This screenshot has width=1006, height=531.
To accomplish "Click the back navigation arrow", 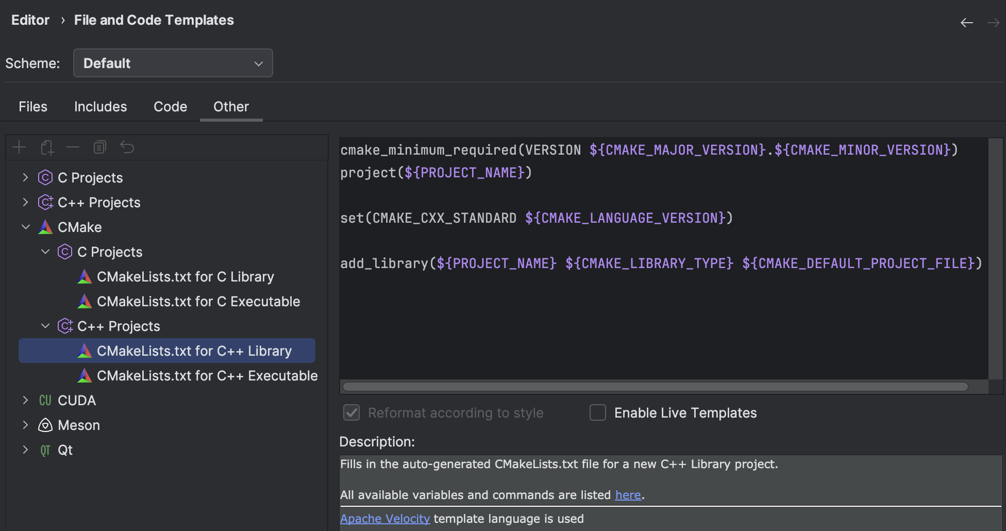I will click(966, 22).
